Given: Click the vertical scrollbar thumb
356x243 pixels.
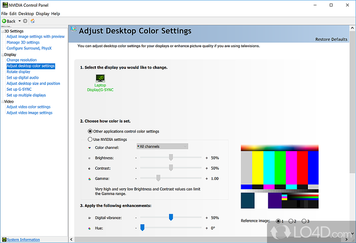Looking at the screenshot, I should coord(352,103).
